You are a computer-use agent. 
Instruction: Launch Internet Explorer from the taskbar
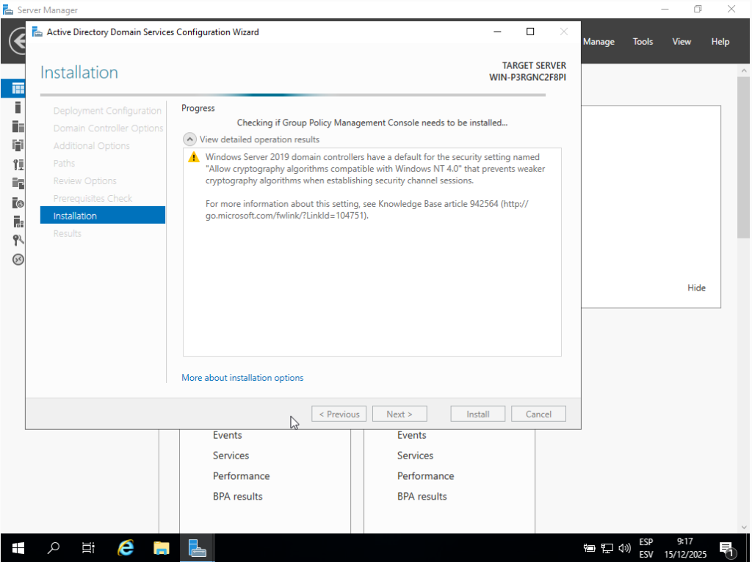tap(126, 547)
